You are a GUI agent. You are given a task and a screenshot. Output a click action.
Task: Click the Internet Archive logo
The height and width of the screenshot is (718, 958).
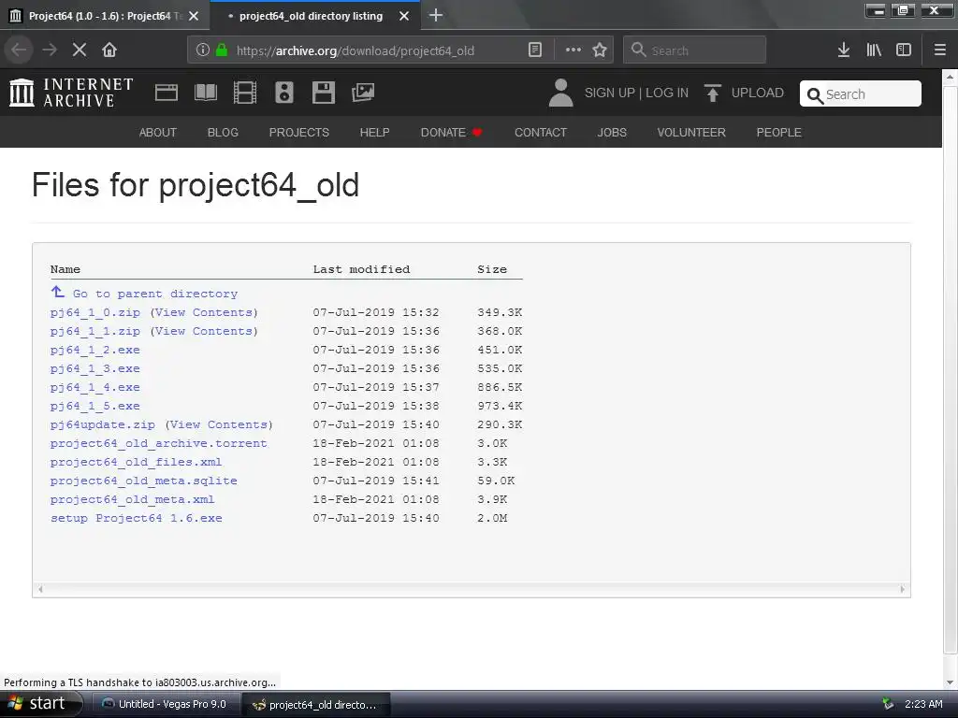click(71, 93)
